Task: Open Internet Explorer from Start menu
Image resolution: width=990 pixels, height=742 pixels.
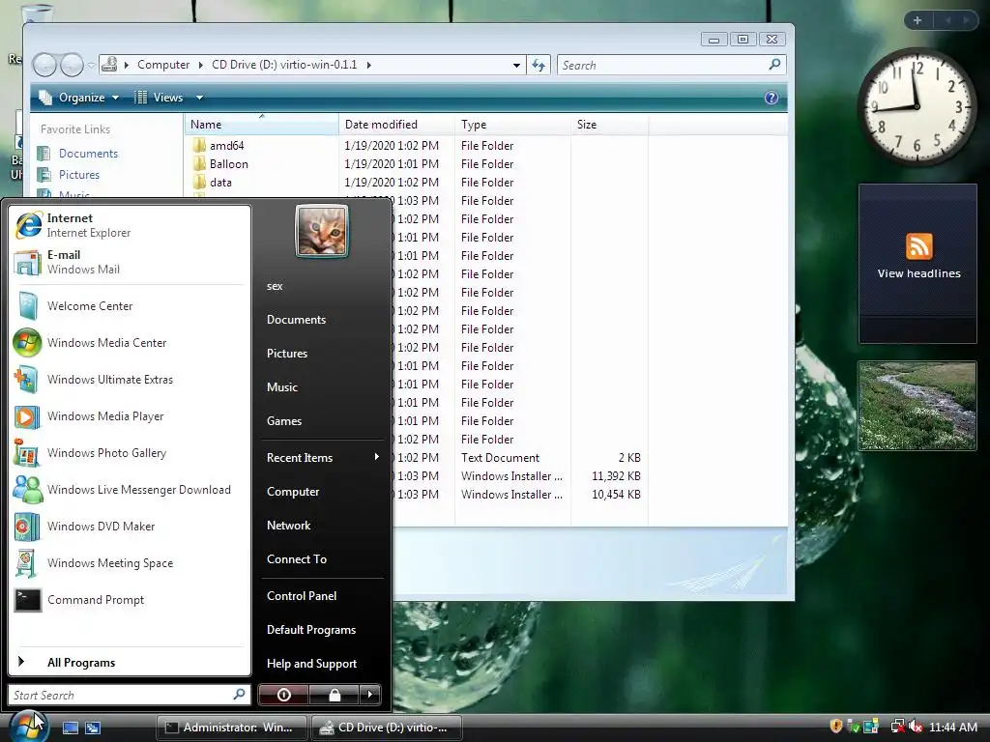Action: coord(130,225)
